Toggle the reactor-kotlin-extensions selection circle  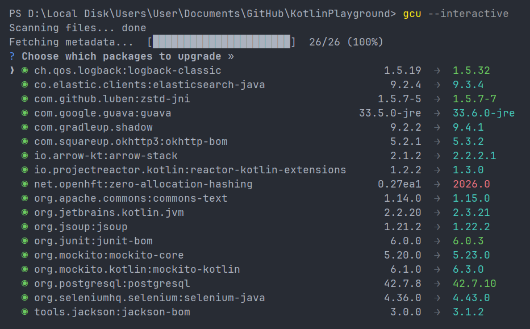pyautogui.click(x=24, y=170)
